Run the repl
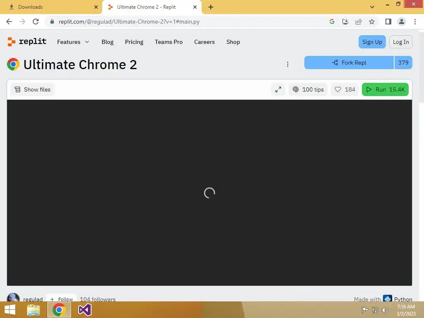424x318 pixels. (385, 89)
